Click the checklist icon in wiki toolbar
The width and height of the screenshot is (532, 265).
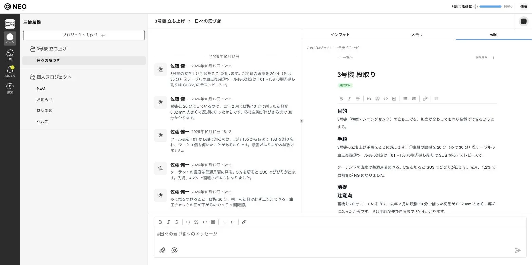tap(437, 99)
